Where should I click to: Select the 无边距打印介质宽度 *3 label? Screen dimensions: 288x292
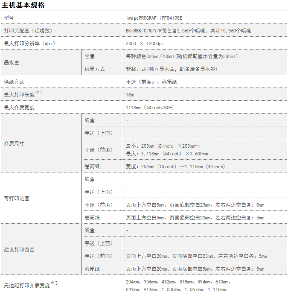click(x=31, y=284)
